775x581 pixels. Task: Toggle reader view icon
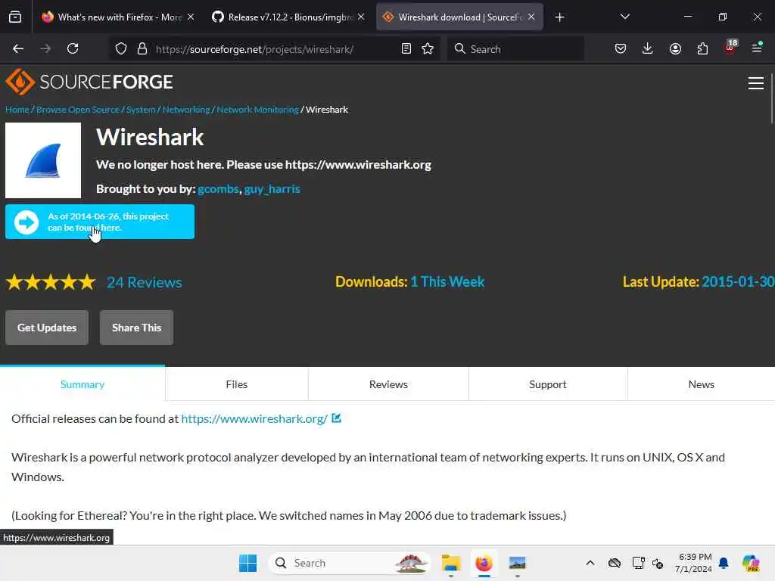[406, 48]
